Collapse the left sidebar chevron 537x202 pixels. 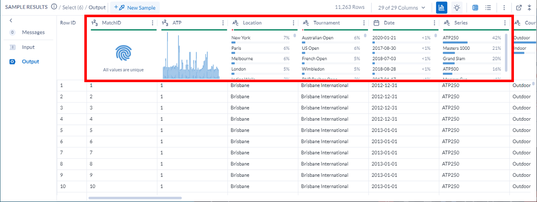[x=11, y=21]
